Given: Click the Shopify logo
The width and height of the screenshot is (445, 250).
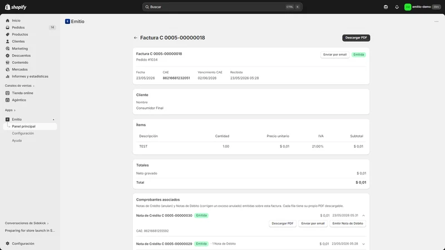Looking at the screenshot, I should (x=16, y=7).
